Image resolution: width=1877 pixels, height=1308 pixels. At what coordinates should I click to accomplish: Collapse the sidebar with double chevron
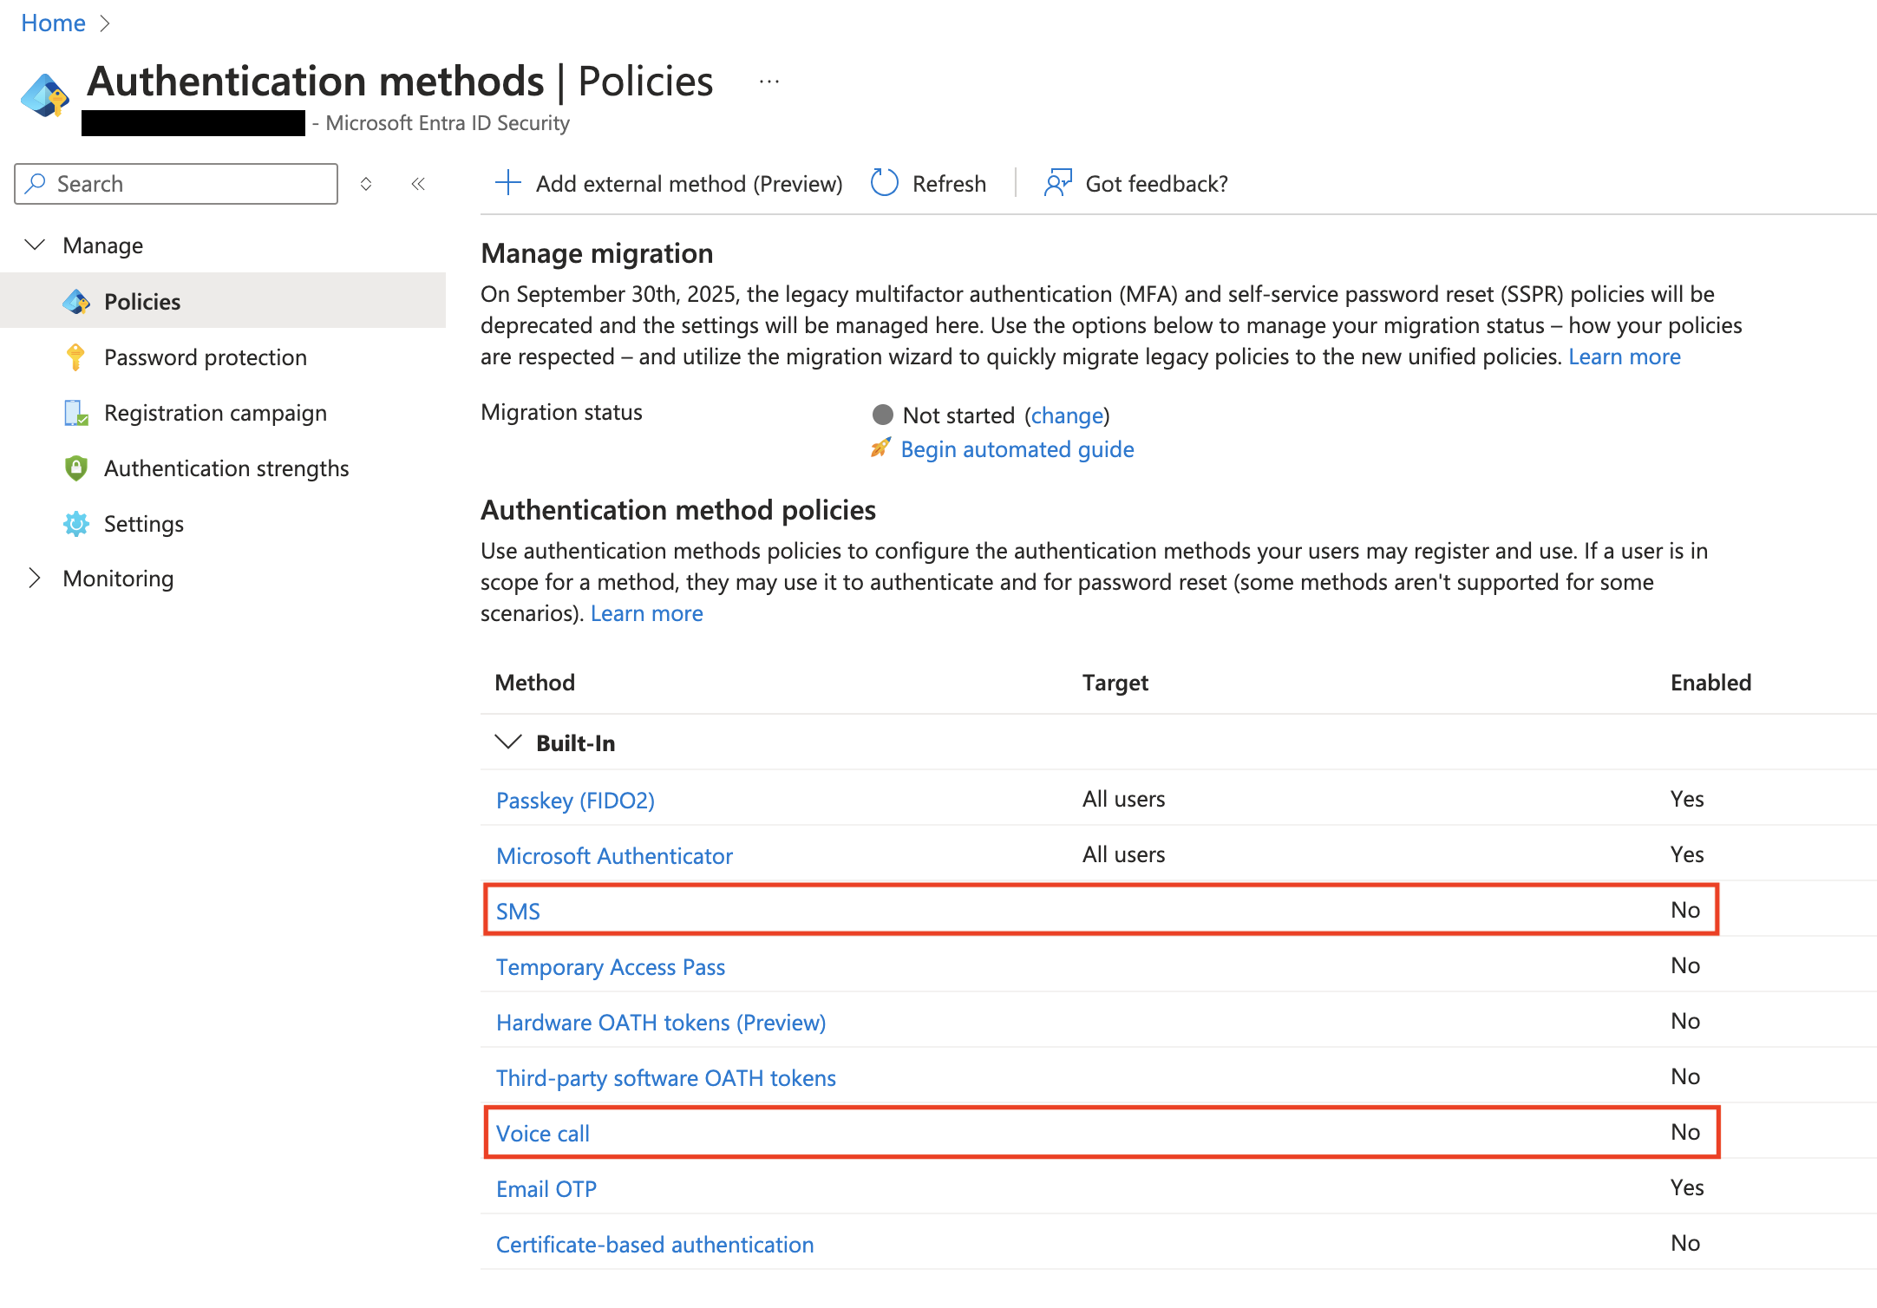pyautogui.click(x=418, y=184)
